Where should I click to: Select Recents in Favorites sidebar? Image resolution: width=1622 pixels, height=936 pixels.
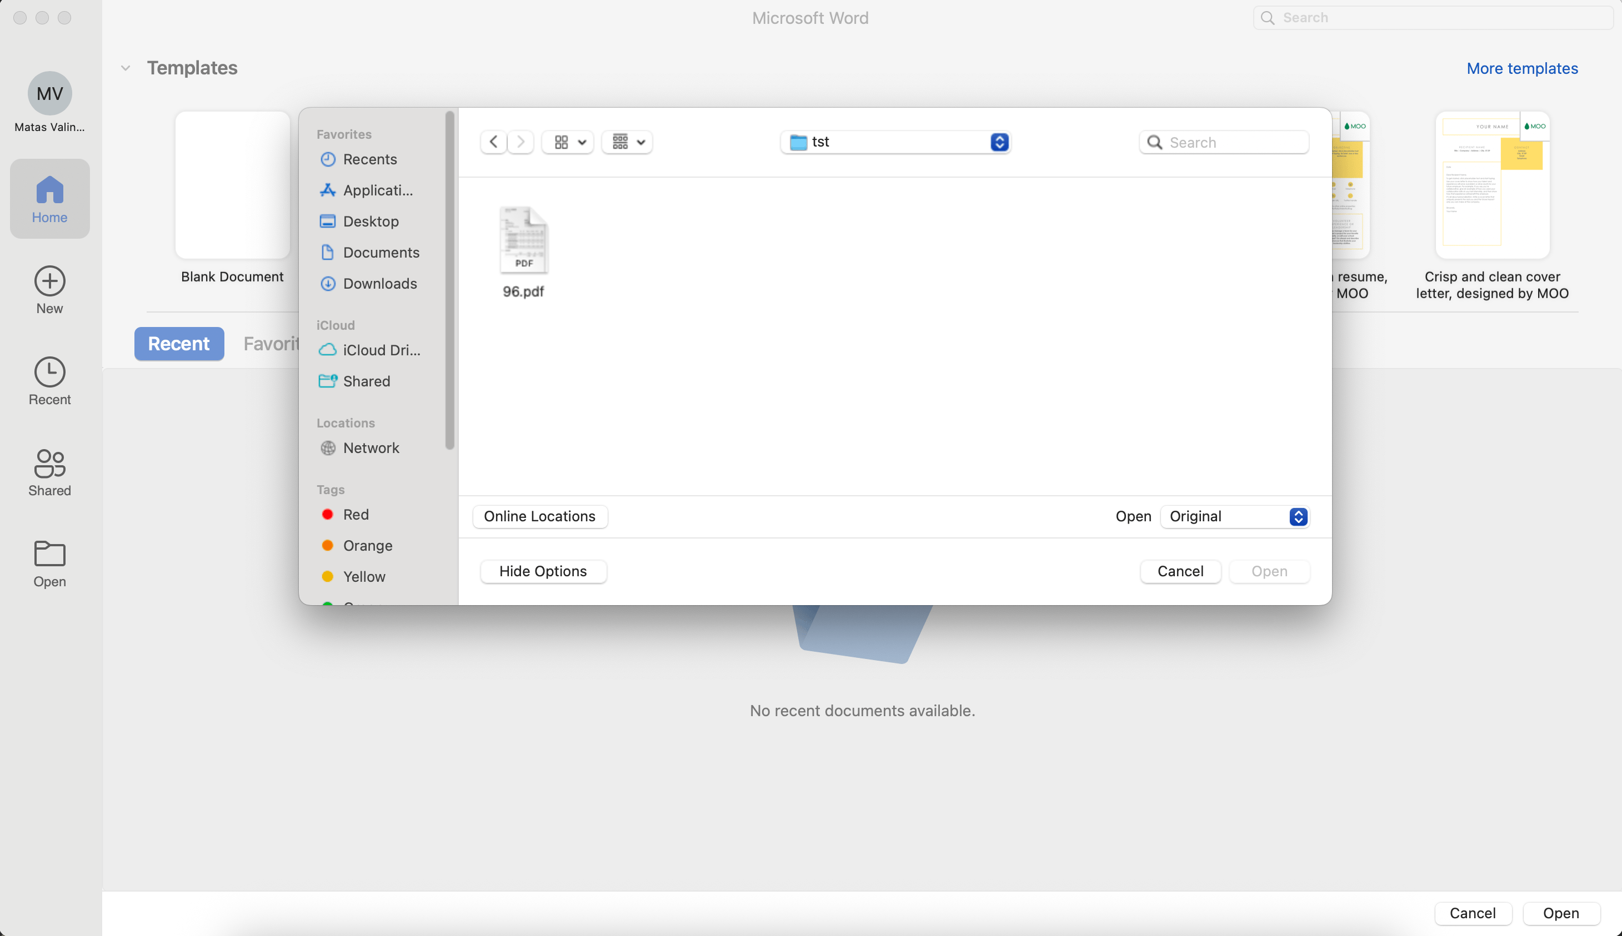(370, 159)
